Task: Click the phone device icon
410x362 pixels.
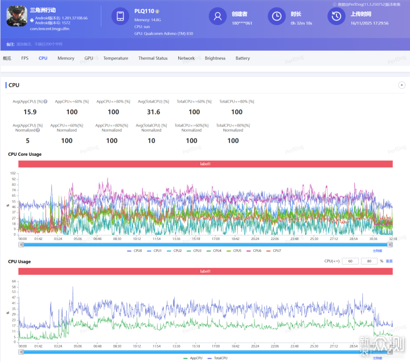Action: tap(121, 17)
